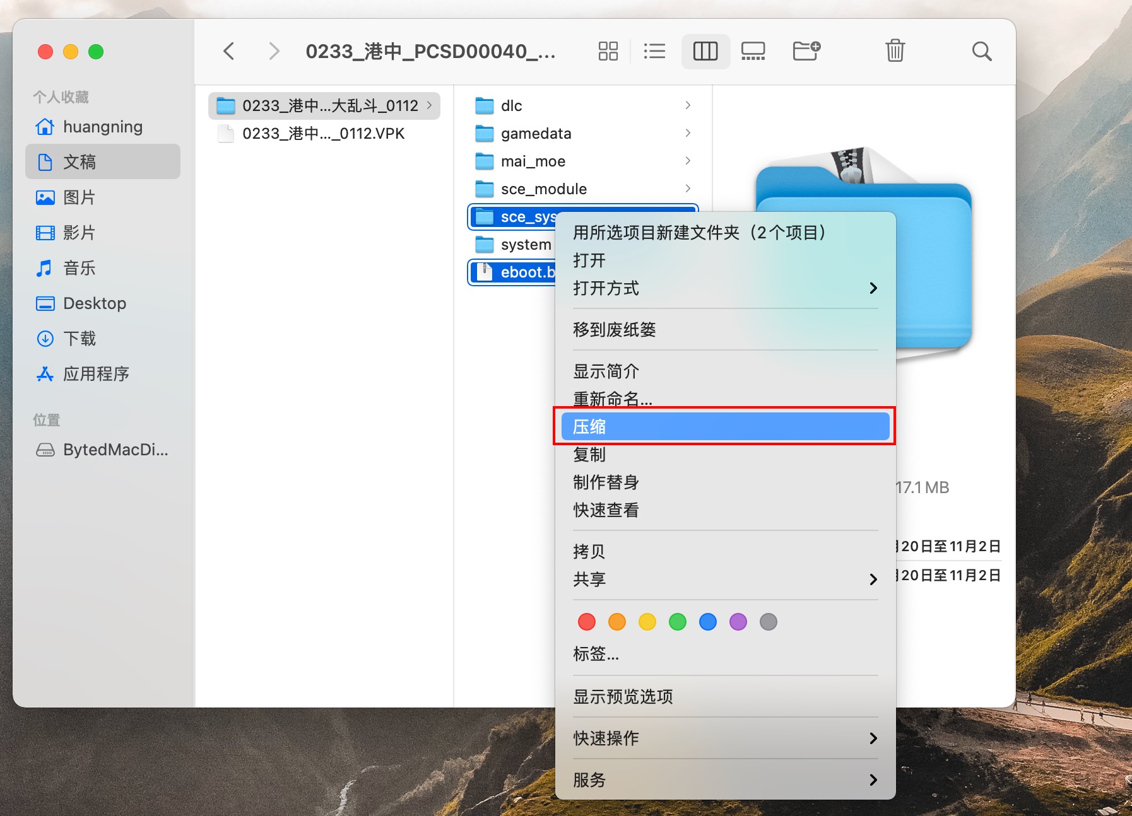
Task: Choose 显示预览选项 in the context menu
Action: click(725, 697)
